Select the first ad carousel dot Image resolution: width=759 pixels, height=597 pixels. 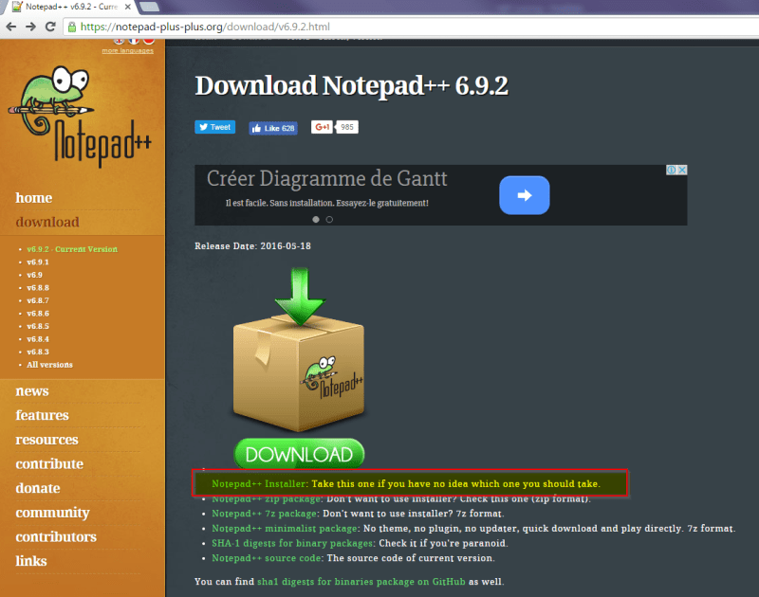[316, 219]
